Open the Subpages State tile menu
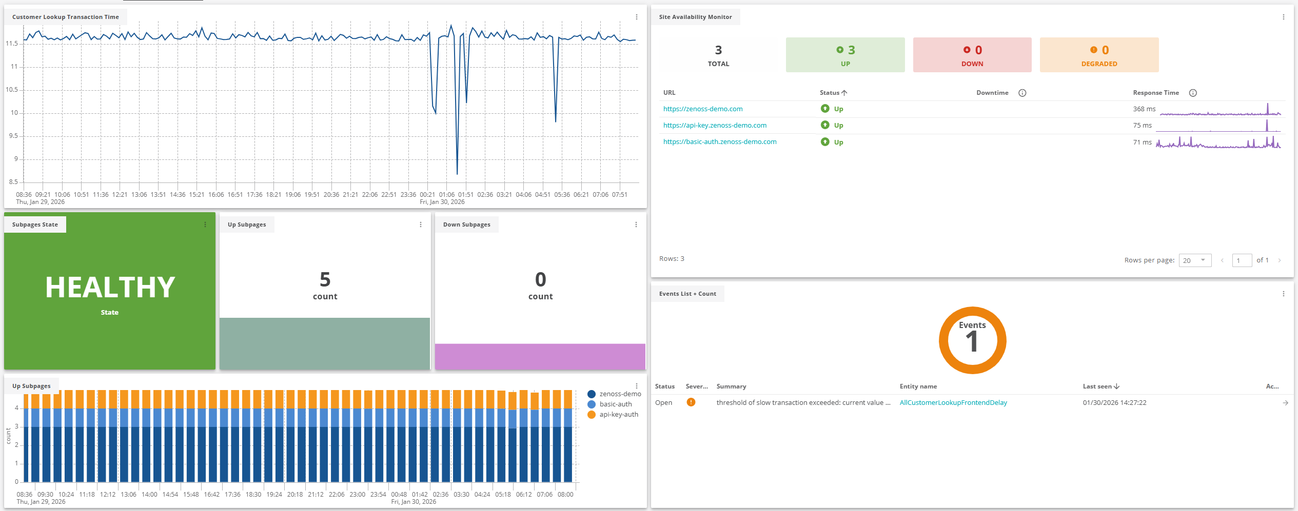The width and height of the screenshot is (1298, 511). pos(205,224)
